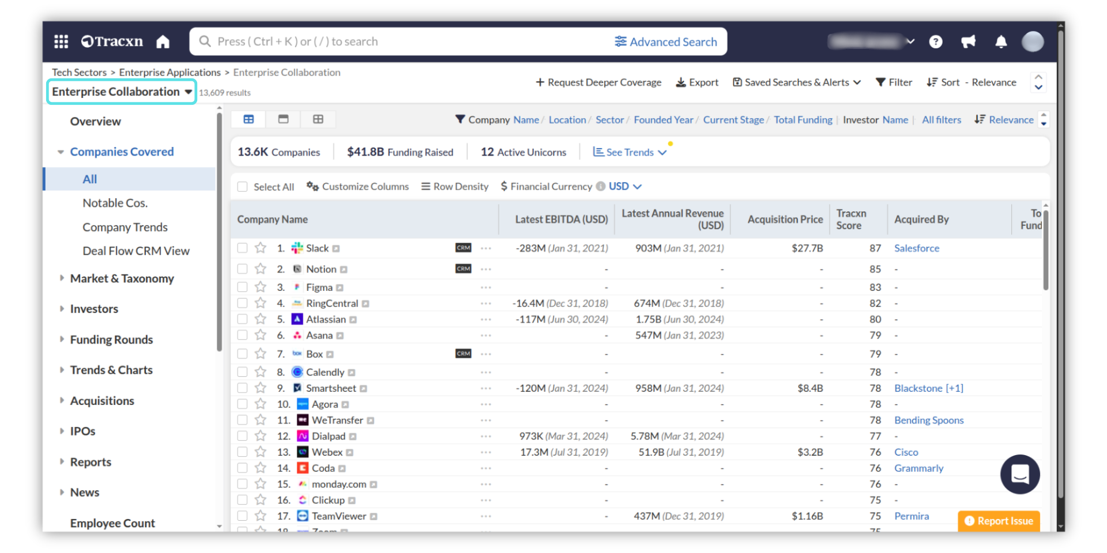Star the Slack company row
The image size is (1107, 553).
(x=261, y=248)
